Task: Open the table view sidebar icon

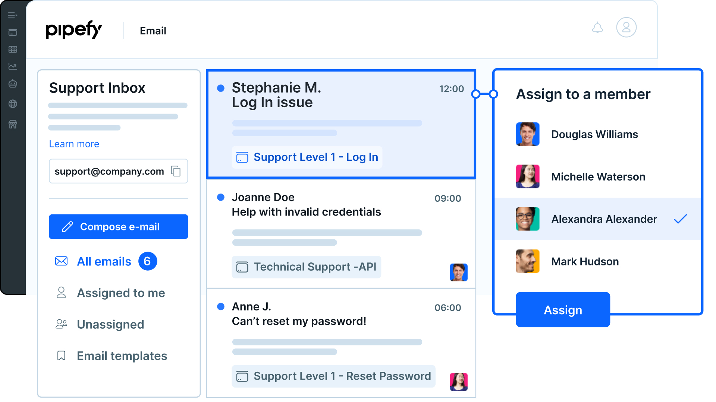Action: coord(13,49)
